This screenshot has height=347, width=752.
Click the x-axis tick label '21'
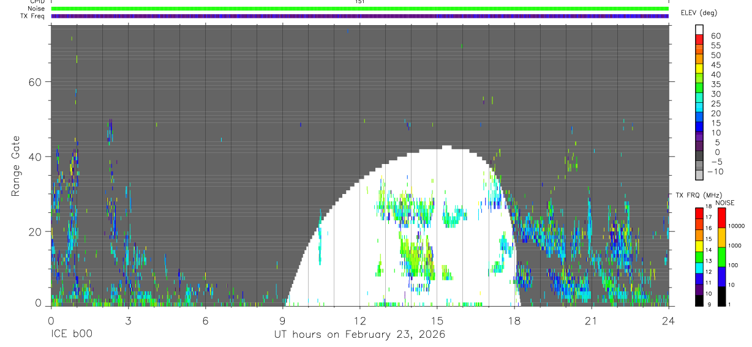pyautogui.click(x=591, y=320)
